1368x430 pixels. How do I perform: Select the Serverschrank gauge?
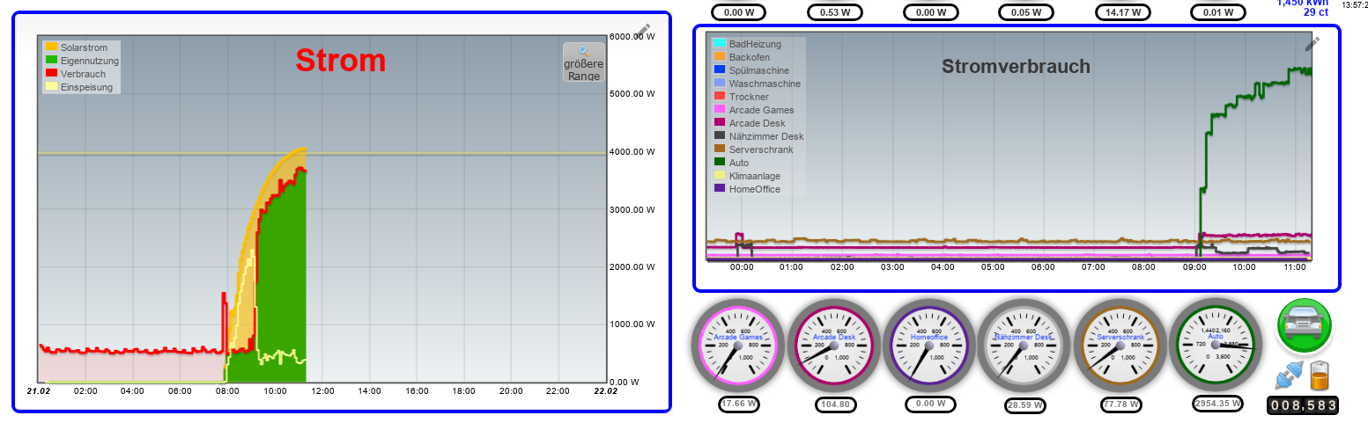pos(1120,346)
